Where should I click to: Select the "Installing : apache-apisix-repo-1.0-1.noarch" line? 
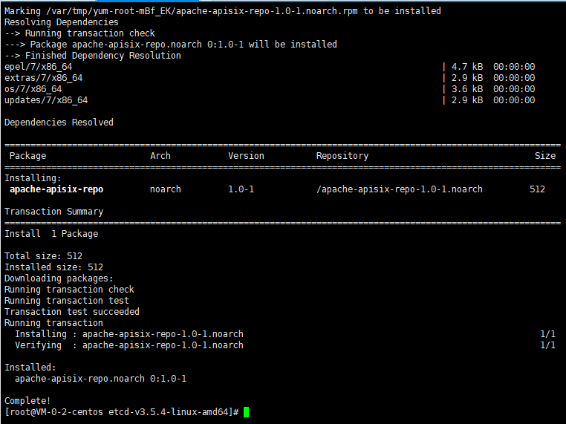click(129, 334)
